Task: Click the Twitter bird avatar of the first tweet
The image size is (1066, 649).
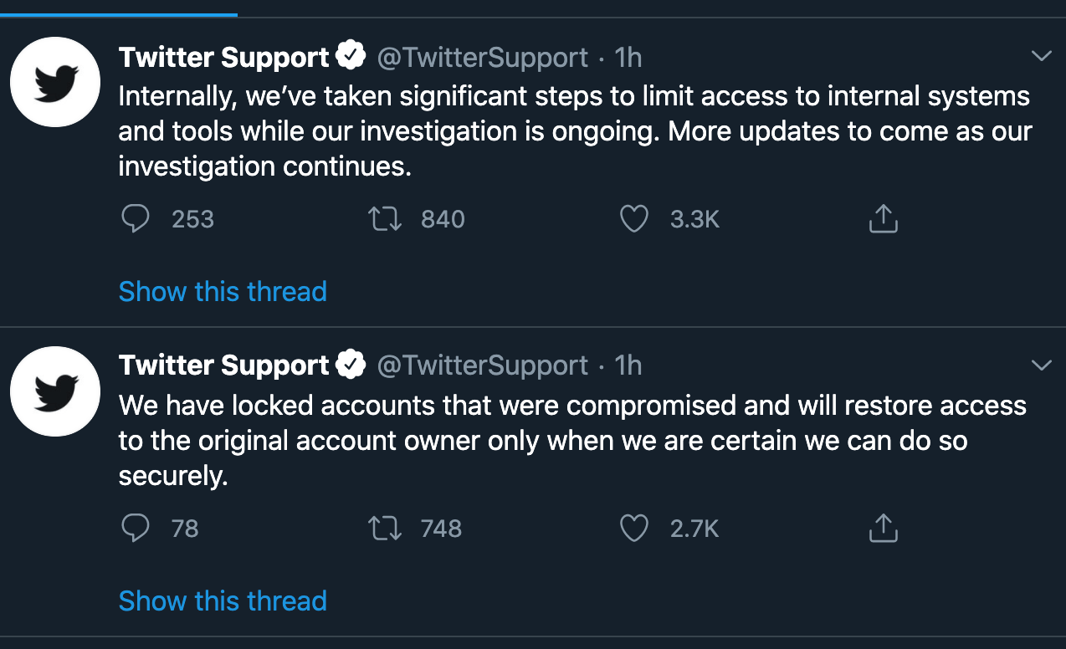Action: [54, 81]
